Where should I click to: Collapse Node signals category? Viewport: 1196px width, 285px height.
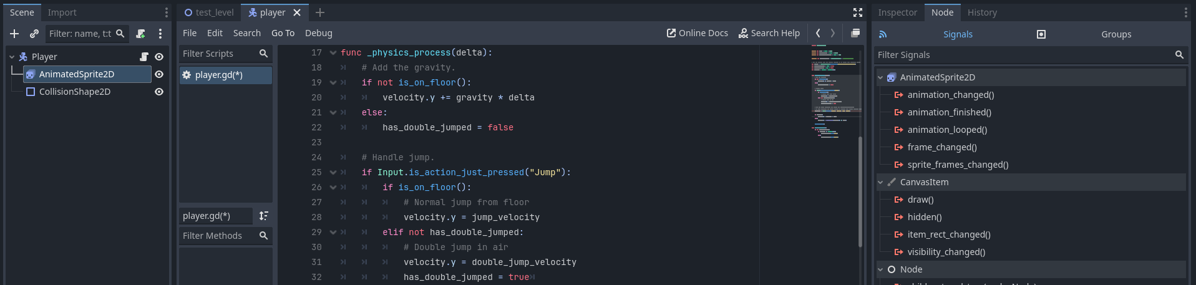(x=880, y=269)
